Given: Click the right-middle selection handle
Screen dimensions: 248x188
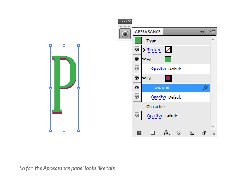Looking at the screenshot, I should (78, 88).
